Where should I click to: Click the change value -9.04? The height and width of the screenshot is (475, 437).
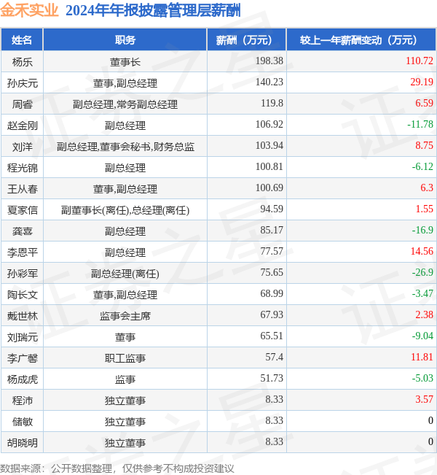pyautogui.click(x=422, y=336)
